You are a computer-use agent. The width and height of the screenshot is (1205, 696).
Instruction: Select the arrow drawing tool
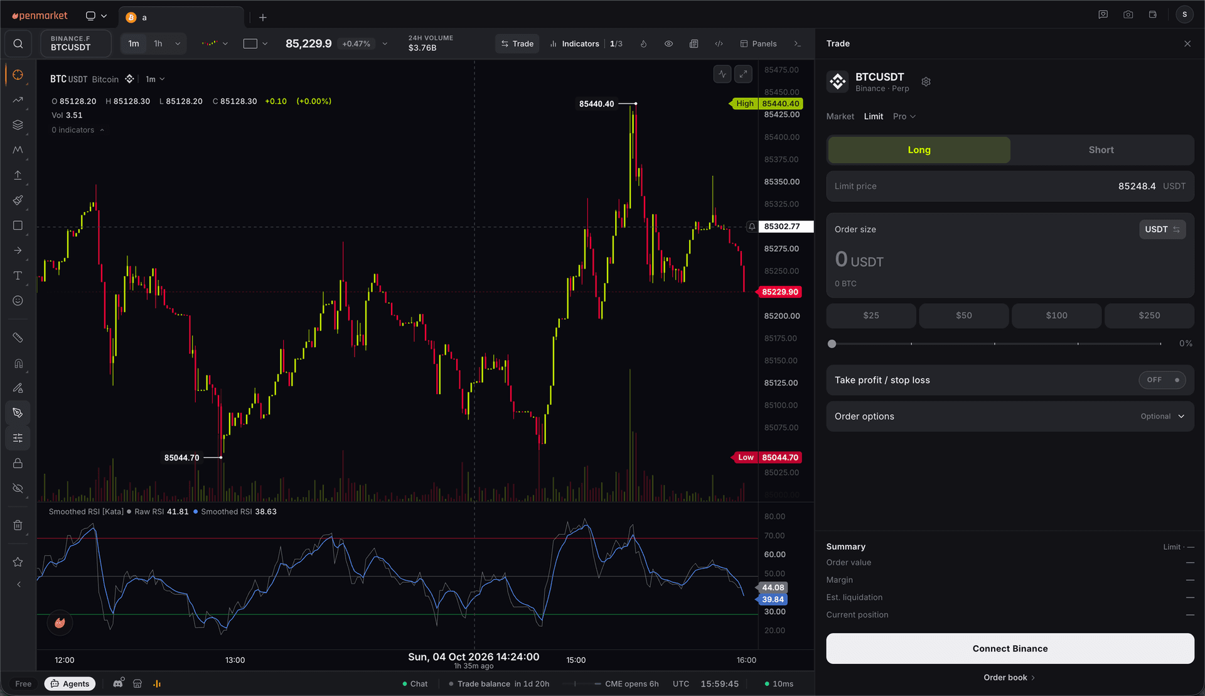18,250
